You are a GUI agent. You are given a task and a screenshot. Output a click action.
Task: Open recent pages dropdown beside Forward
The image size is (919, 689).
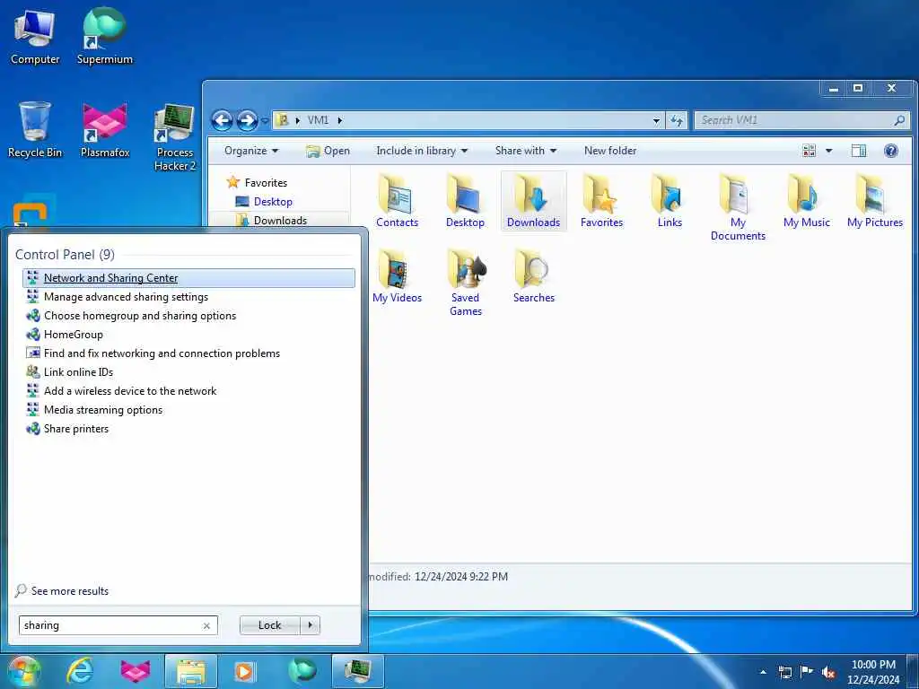click(265, 121)
